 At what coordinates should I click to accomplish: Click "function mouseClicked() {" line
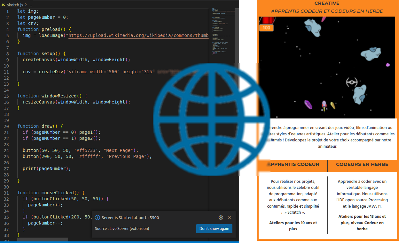tap(51, 193)
